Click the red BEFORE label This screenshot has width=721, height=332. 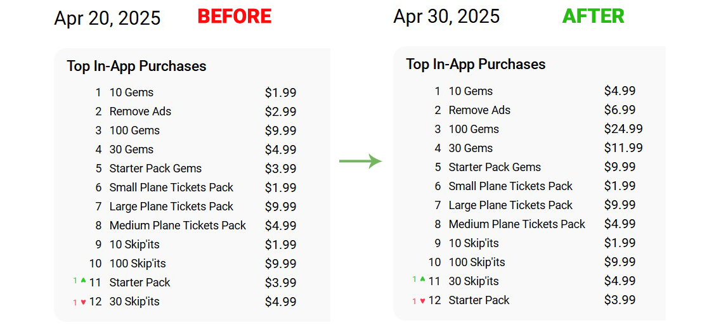[x=235, y=16]
